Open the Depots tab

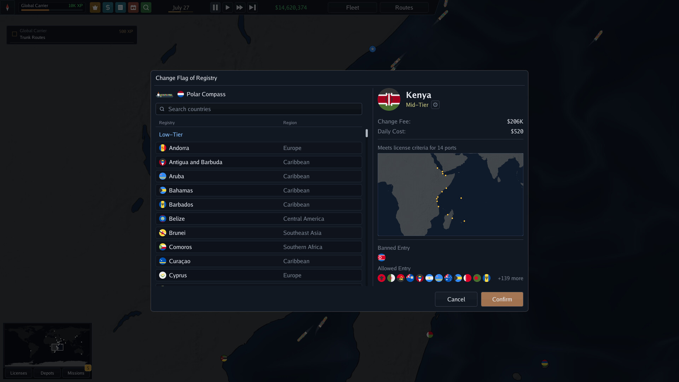(x=47, y=373)
